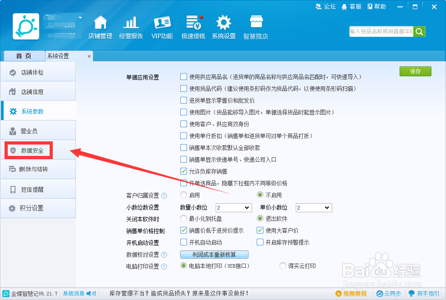Open 删除与结转 in the sidebar
Image resolution: width=446 pixels, height=300 pixels.
[38, 169]
